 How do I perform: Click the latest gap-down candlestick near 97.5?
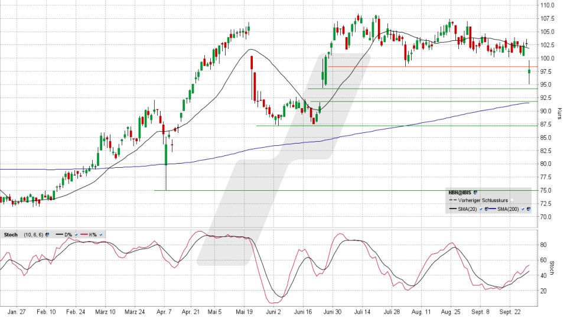[529, 71]
